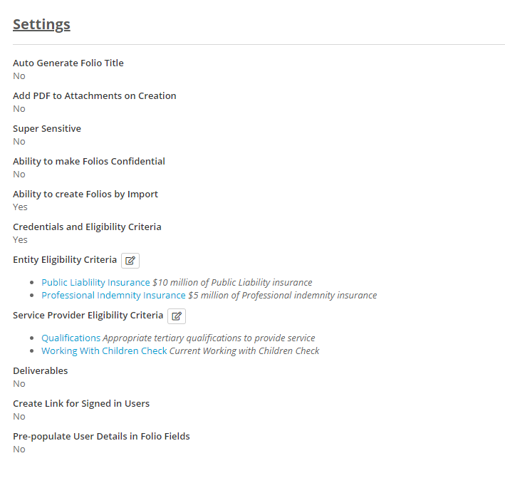Click the $10 million Public Liability insurance description
This screenshot has height=478, width=505.
232,283
